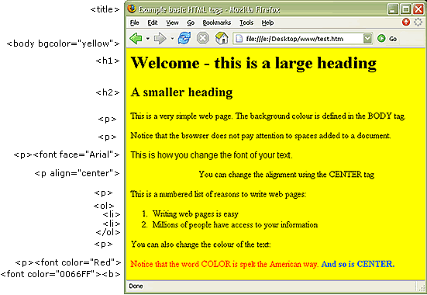Click list item 'Millions of people have access'
The image size is (427, 295).
[235, 225]
